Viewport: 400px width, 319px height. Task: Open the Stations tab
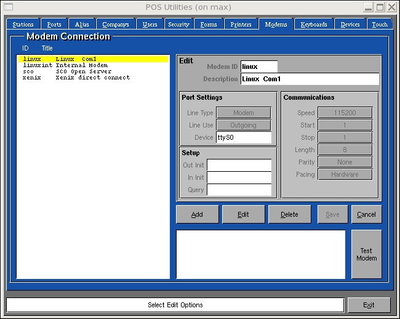23,24
